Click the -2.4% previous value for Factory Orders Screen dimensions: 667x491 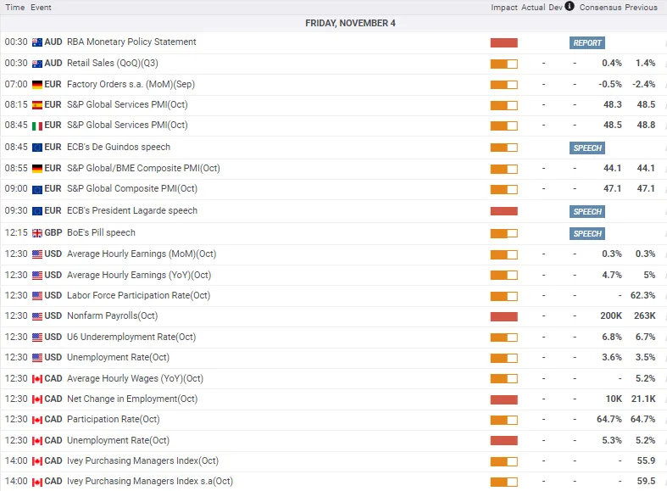[643, 84]
